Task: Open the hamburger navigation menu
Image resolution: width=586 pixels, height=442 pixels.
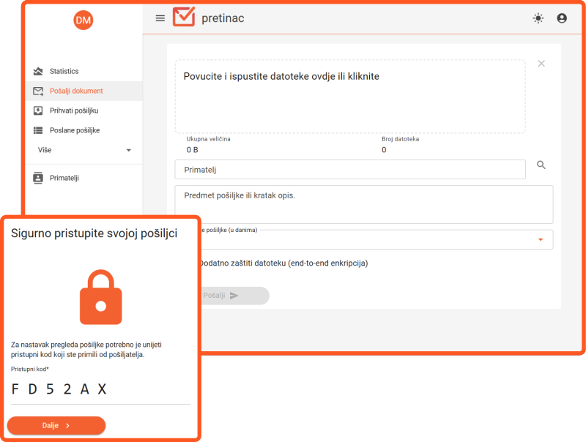Action: 160,18
